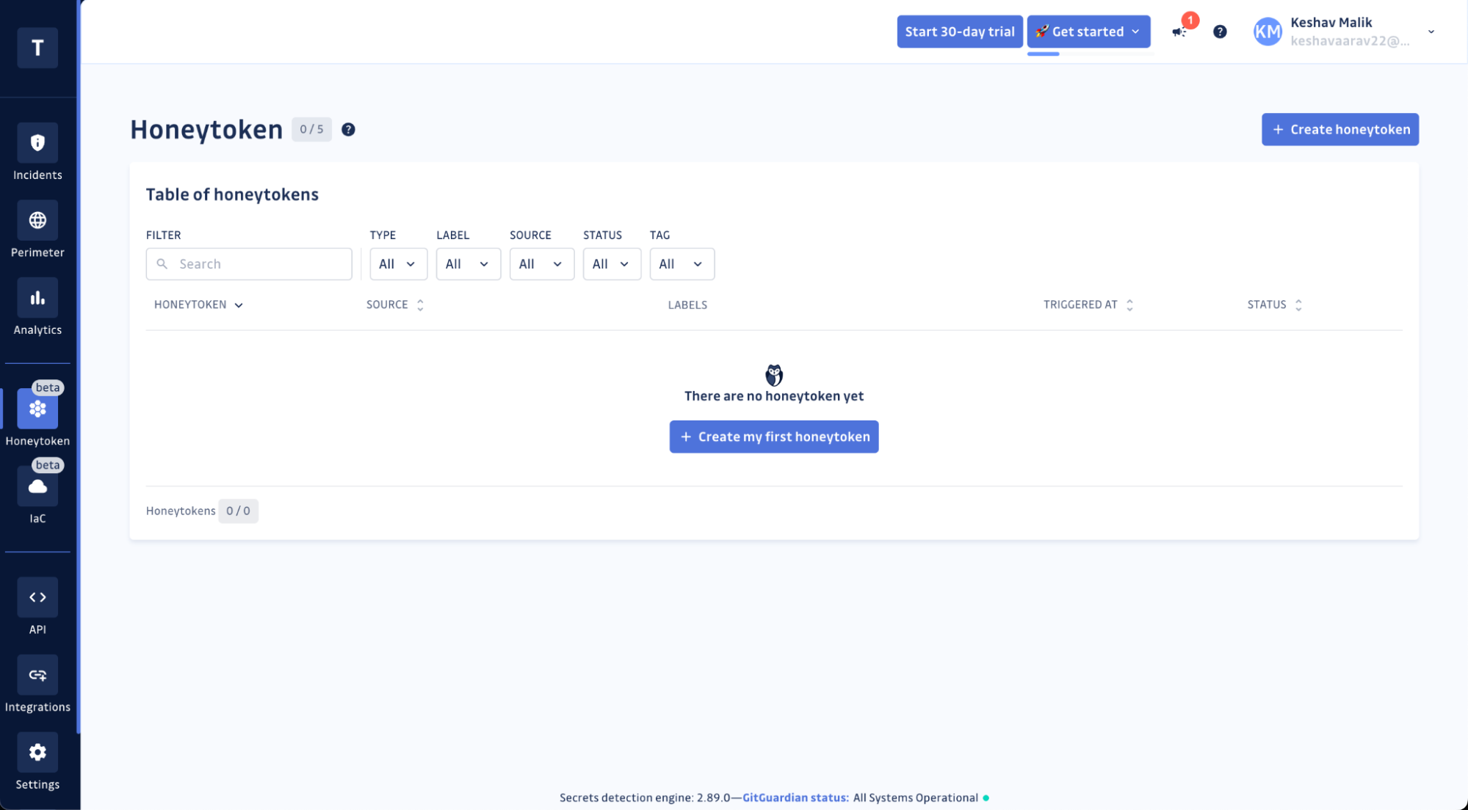Open the Analytics dashboard

37,306
